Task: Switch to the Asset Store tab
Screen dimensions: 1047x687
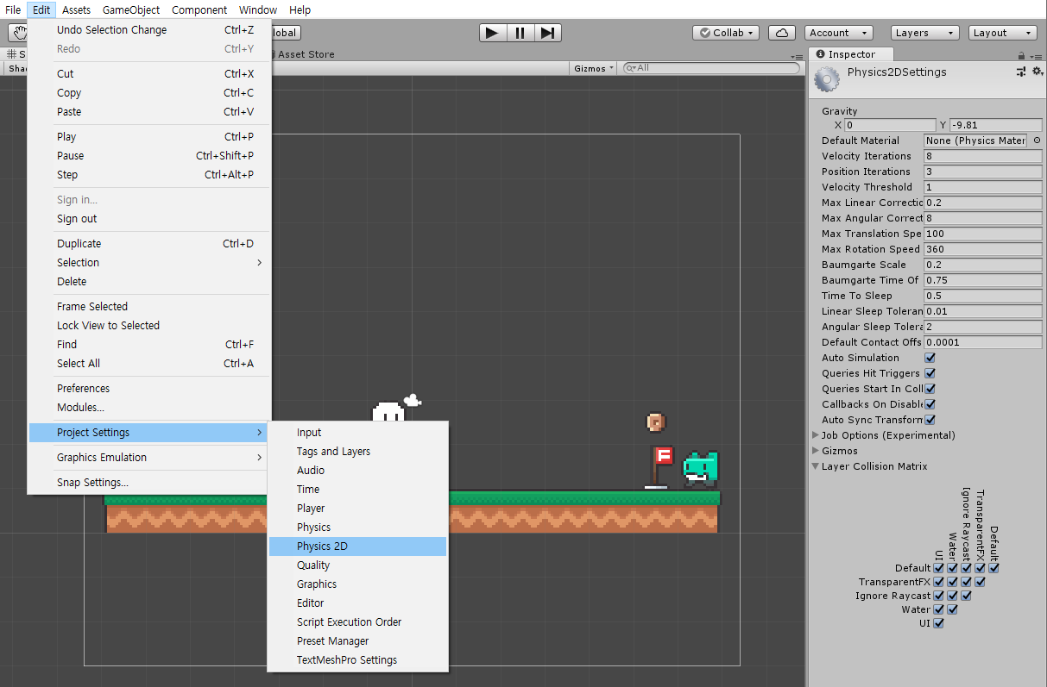Action: 302,54
